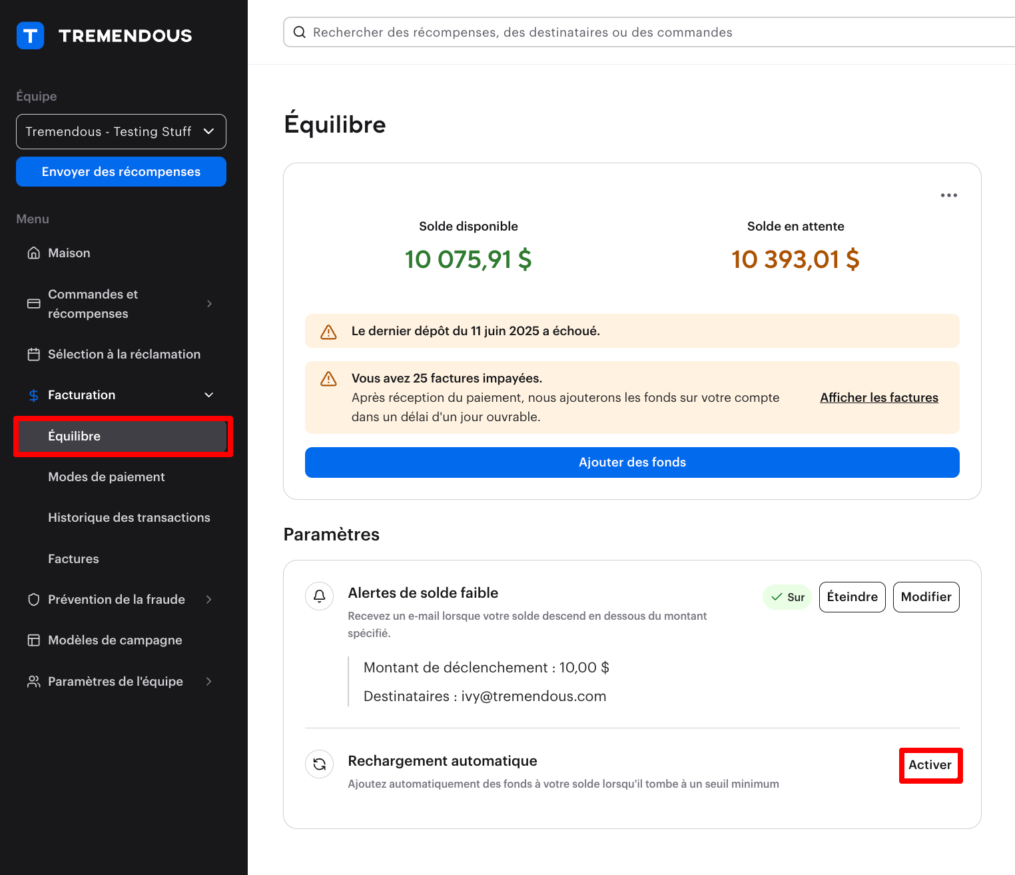The height and width of the screenshot is (875, 1015).
Task: Click the Prévention de la fraude shield icon
Action: pyautogui.click(x=33, y=600)
